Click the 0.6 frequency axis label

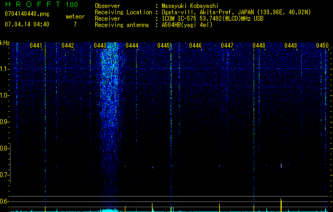[x=4, y=201]
